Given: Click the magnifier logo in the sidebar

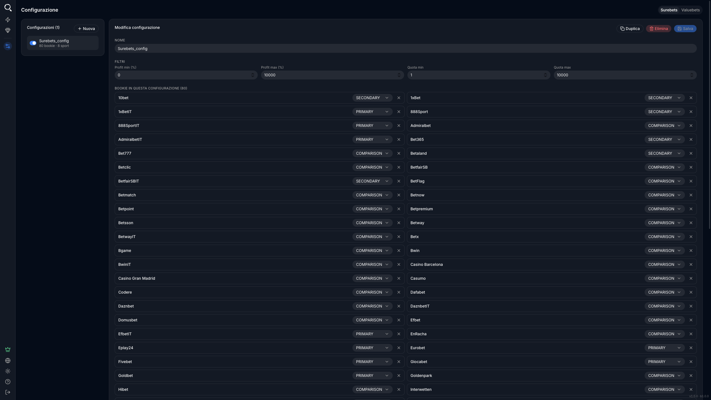Looking at the screenshot, I should [8, 7].
